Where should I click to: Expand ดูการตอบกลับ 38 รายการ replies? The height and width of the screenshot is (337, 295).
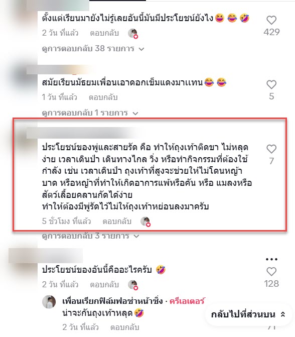(93, 49)
